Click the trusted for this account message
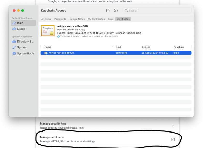 pyautogui.click(x=89, y=36)
